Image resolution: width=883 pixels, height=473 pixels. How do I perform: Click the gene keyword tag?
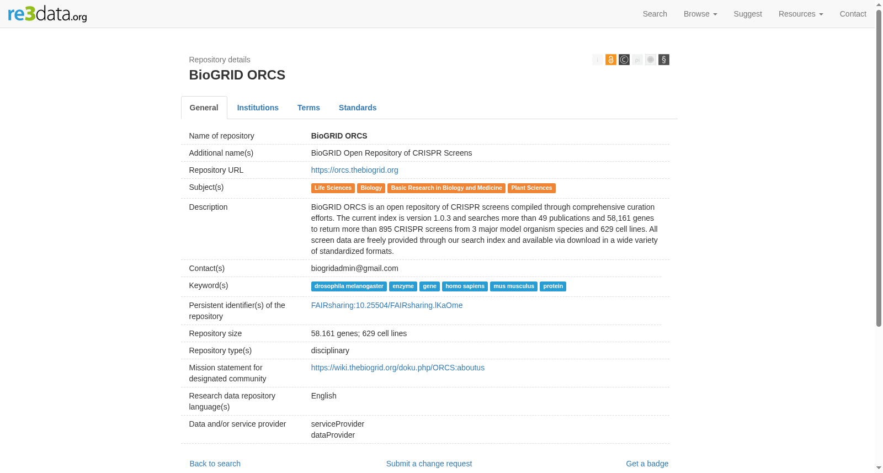click(x=429, y=286)
